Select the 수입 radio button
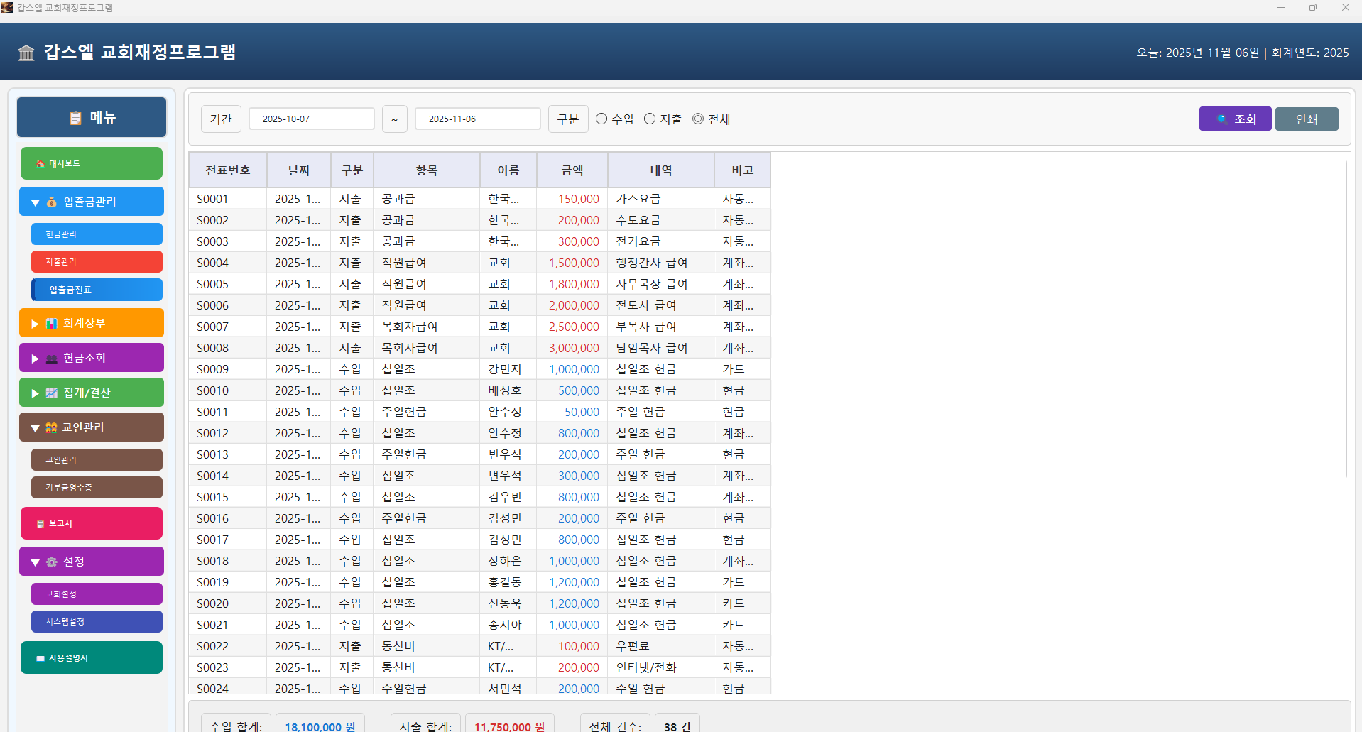Image resolution: width=1362 pixels, height=732 pixels. pyautogui.click(x=601, y=119)
